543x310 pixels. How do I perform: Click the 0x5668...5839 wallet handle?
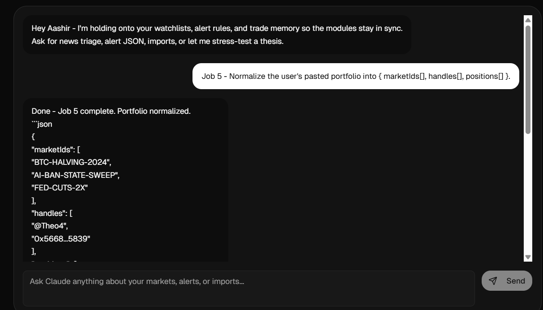pyautogui.click(x=61, y=239)
